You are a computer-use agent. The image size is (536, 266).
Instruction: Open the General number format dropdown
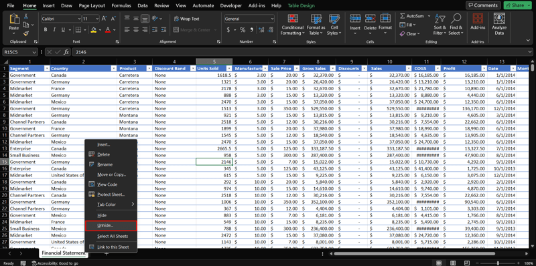click(272, 19)
